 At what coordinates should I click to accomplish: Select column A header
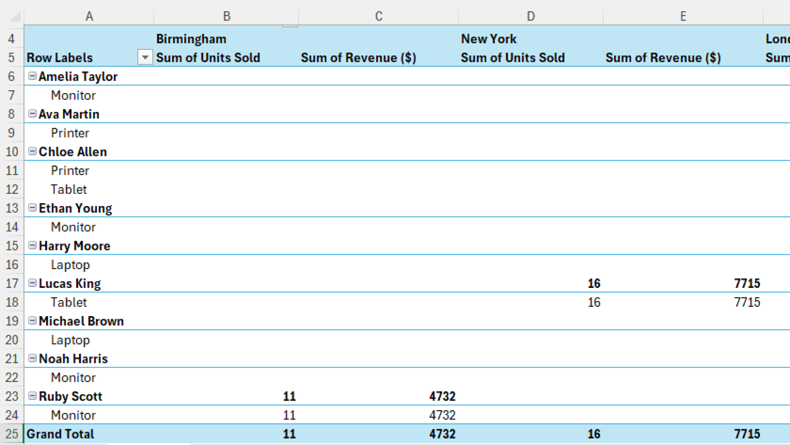[89, 16]
